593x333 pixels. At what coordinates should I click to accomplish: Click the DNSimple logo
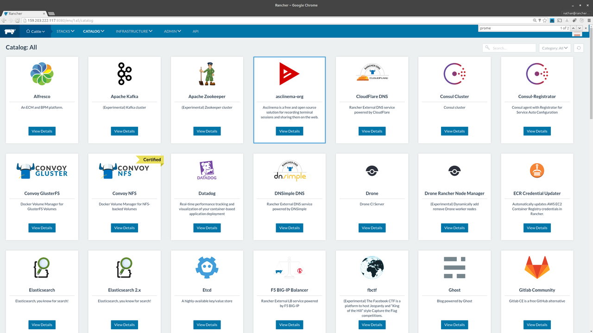(289, 171)
